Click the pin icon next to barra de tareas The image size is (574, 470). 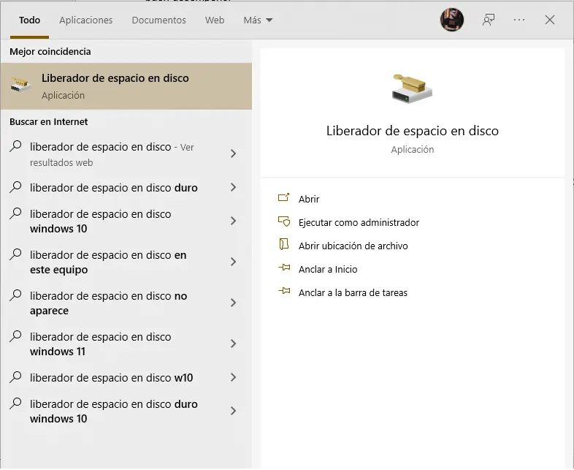[x=284, y=291]
